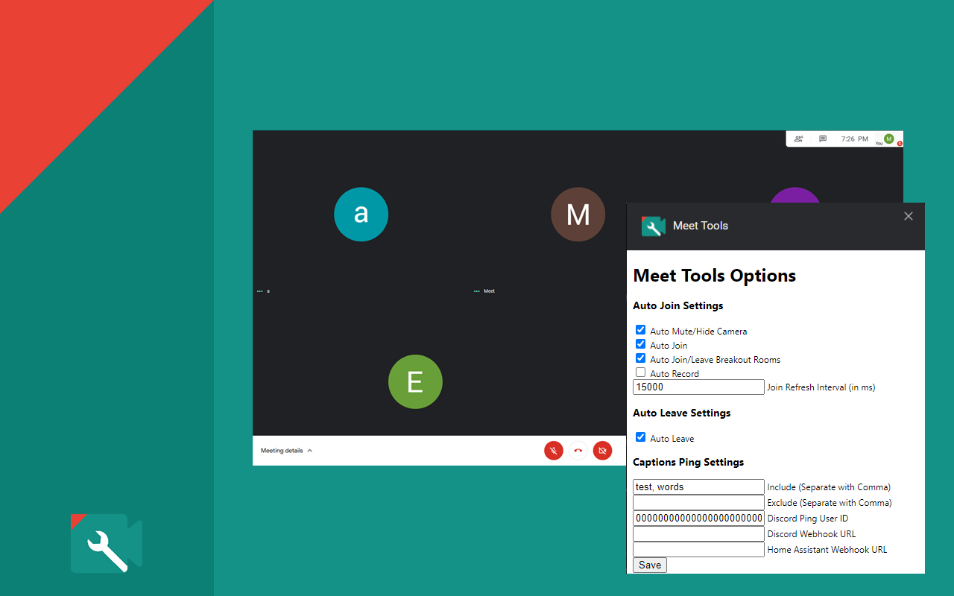Show the participants list icon
Viewport: 954px width, 596px height.
[798, 139]
